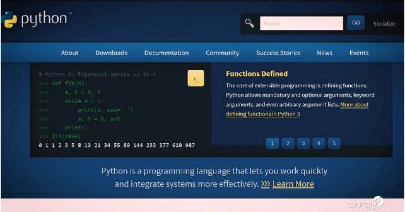View Success Stories
405x212 pixels.
pos(278,53)
